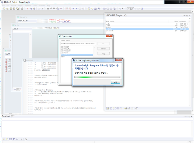Click the green progress bar in the crash dialog
The width and height of the screenshot is (194, 143).
tap(97, 77)
